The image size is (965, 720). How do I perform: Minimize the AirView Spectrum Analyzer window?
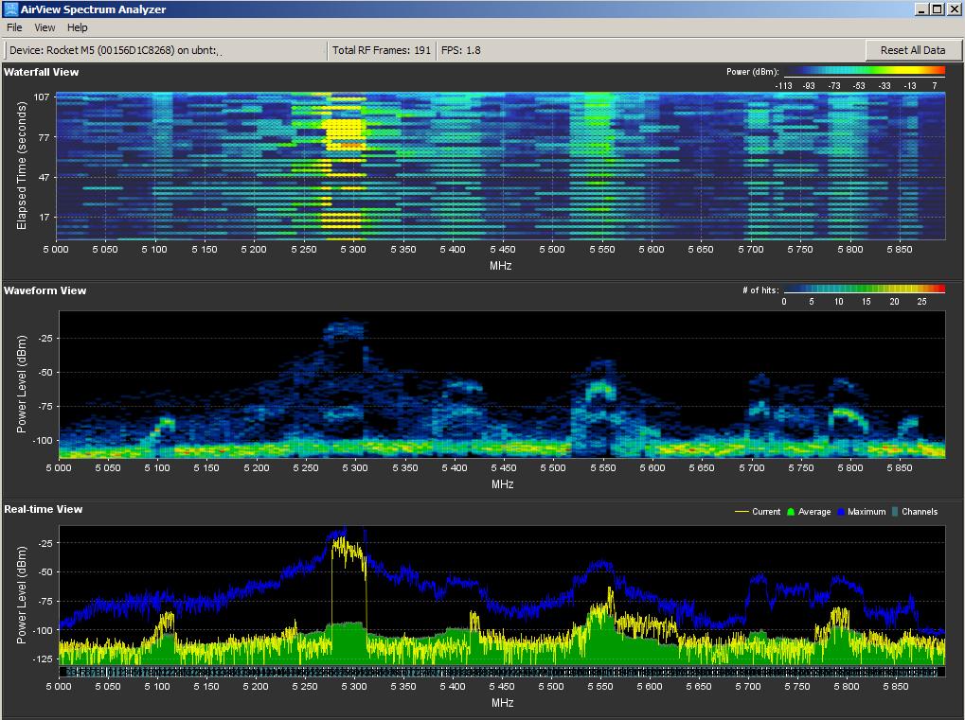(x=921, y=9)
